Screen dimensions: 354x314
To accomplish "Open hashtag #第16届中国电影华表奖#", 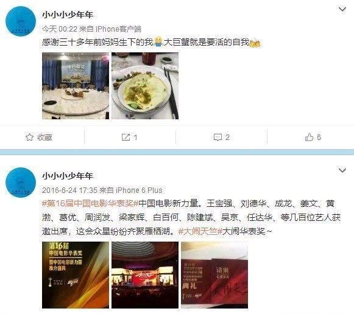I will point(90,203).
